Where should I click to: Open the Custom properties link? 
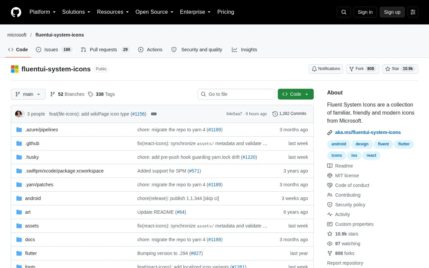pos(350,224)
